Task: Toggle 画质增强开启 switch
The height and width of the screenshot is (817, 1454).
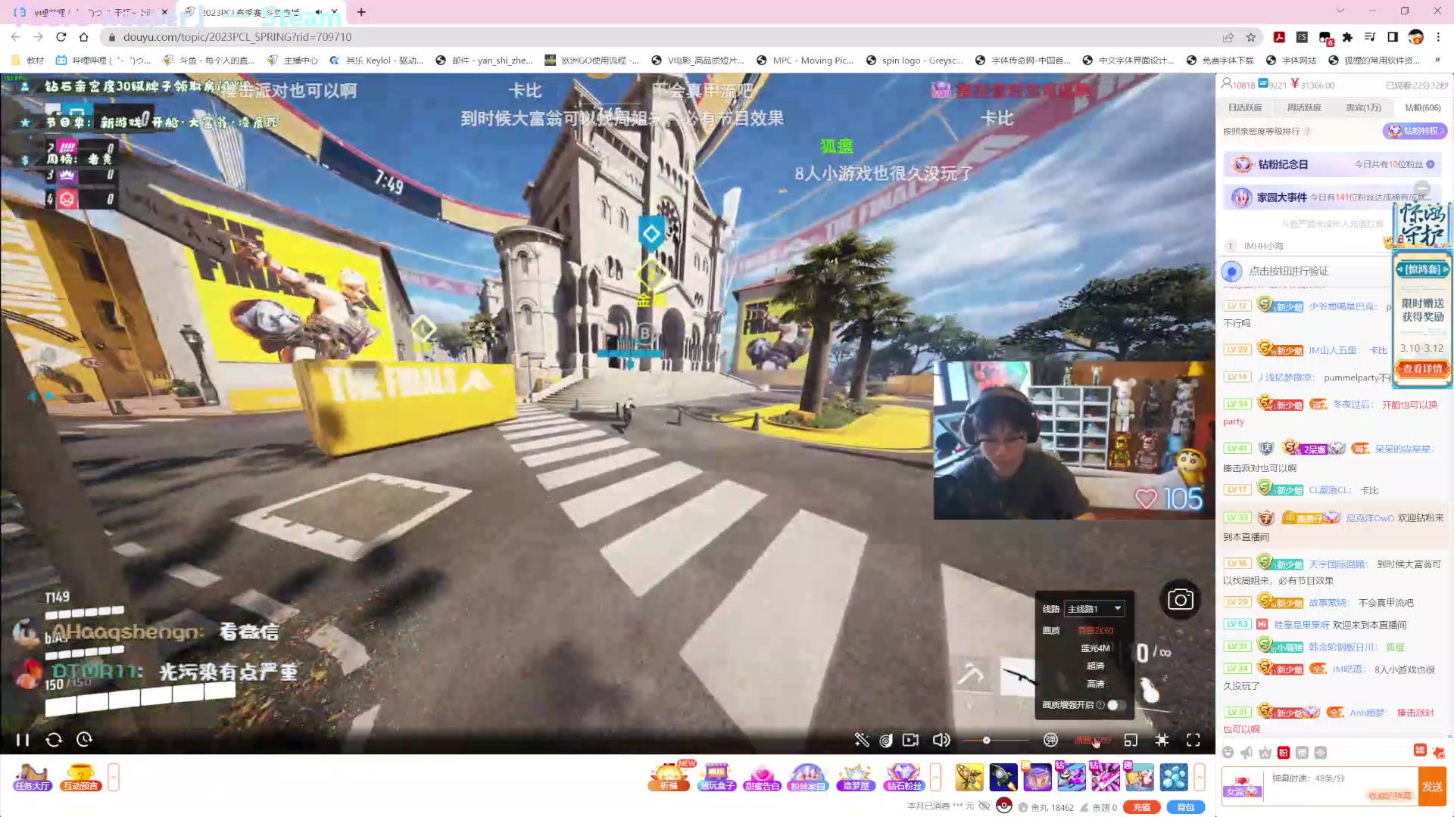Action: pos(1116,704)
